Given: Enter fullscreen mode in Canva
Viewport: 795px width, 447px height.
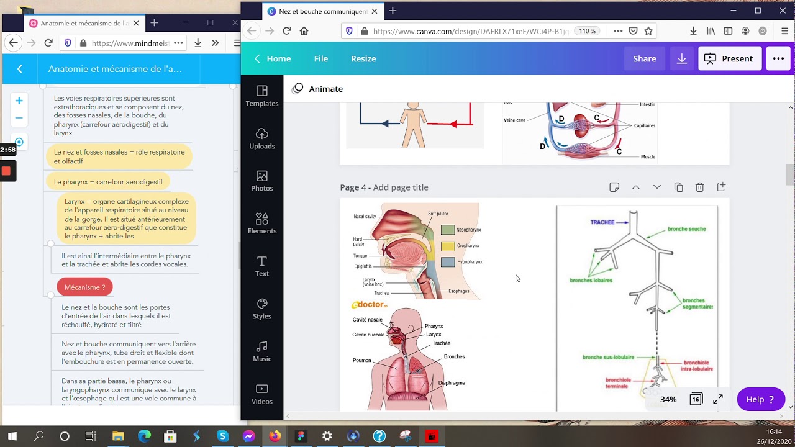Looking at the screenshot, I should point(717,399).
